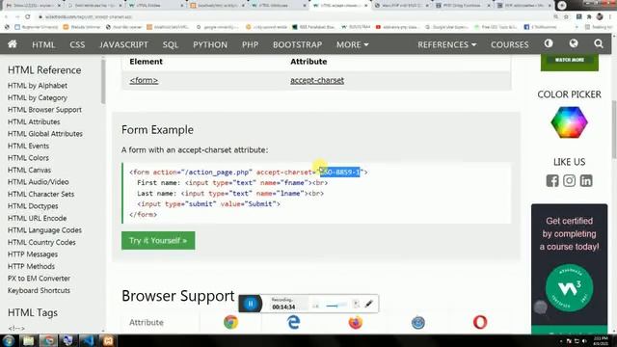Open the XAMPP taskbar icon
Screen dimensions: 617x347
pos(108,340)
